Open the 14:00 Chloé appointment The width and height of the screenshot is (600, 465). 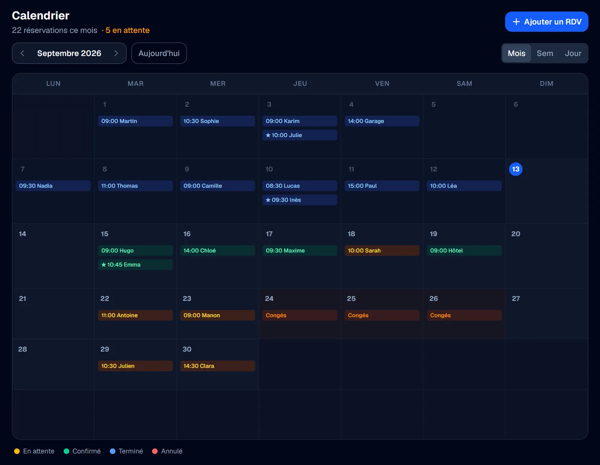tap(217, 250)
